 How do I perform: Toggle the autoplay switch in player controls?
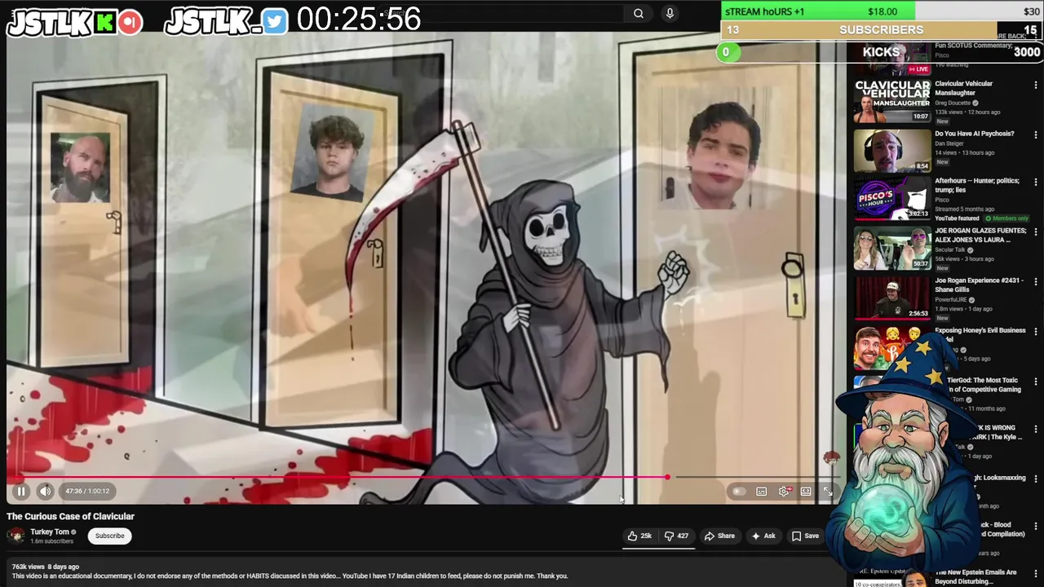pos(738,491)
